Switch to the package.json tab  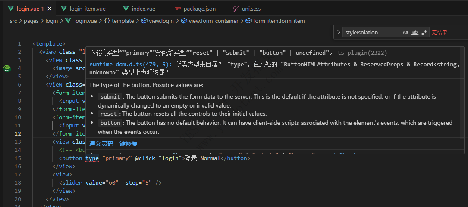click(199, 9)
